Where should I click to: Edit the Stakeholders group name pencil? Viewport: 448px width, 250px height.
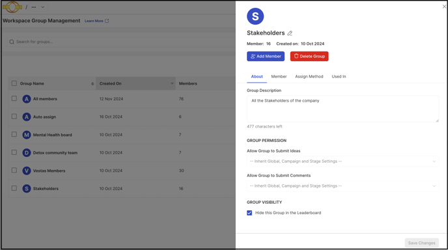[x=290, y=33]
